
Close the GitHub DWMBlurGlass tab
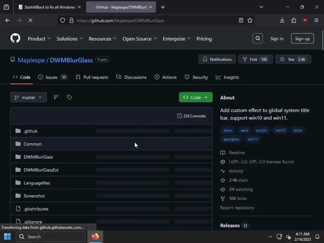click(151, 7)
